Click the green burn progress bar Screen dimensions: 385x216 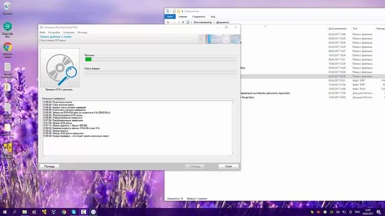[x=160, y=59]
